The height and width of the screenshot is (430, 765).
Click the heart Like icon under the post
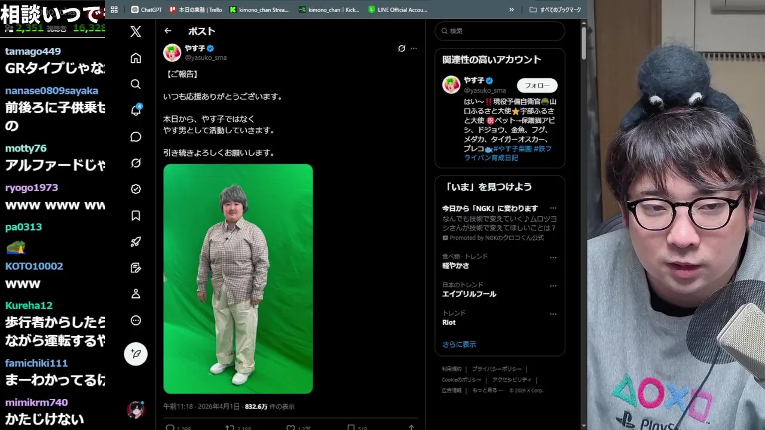click(x=290, y=428)
